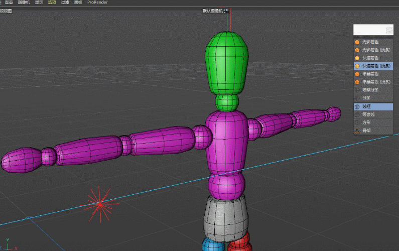Select the red light object in viewport
This screenshot has width=399, height=251.
(x=100, y=204)
